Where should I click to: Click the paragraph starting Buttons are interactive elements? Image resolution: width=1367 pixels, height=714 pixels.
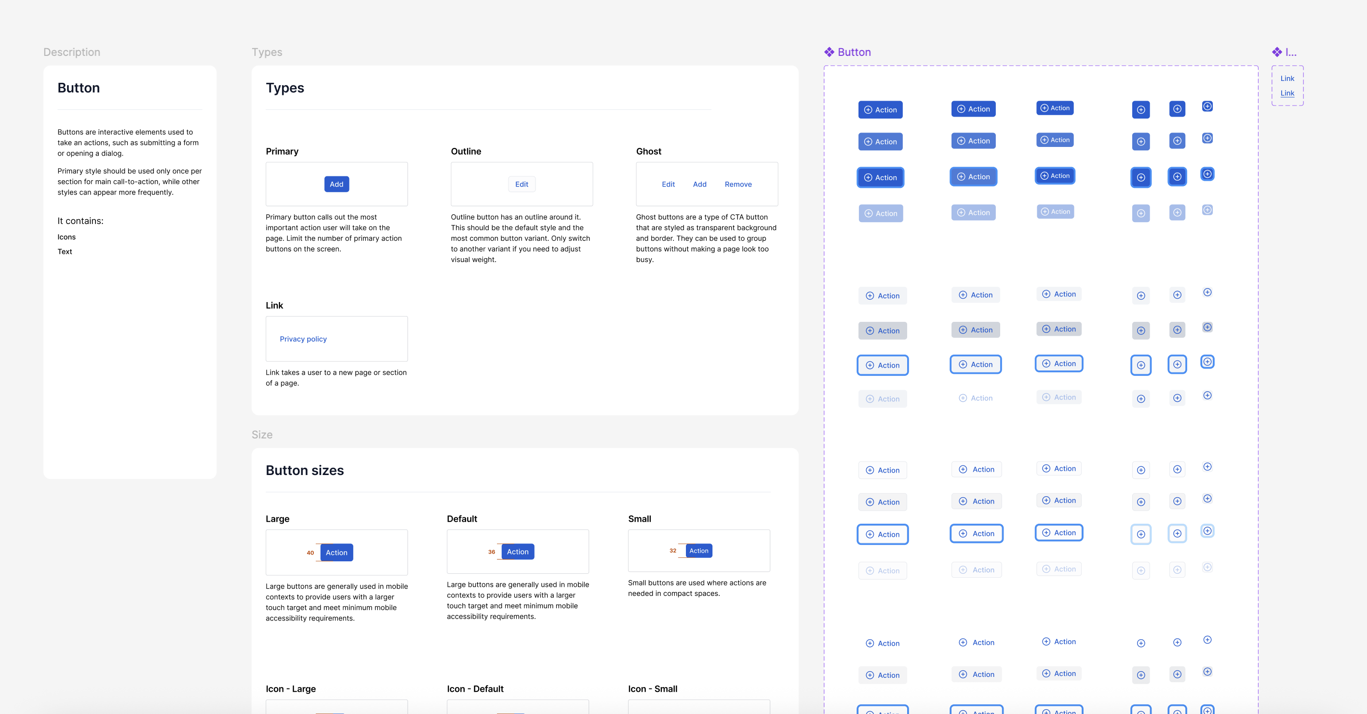tap(128, 143)
